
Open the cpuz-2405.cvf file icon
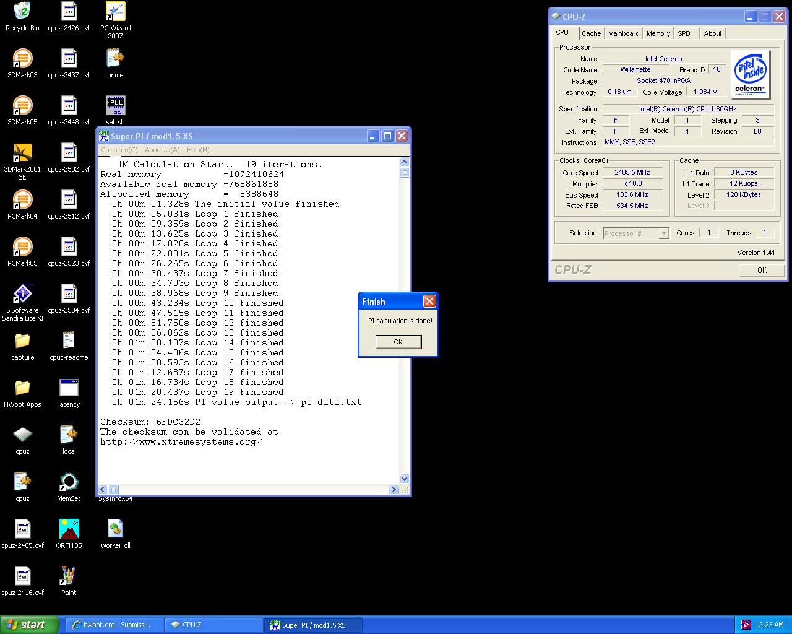click(x=22, y=534)
